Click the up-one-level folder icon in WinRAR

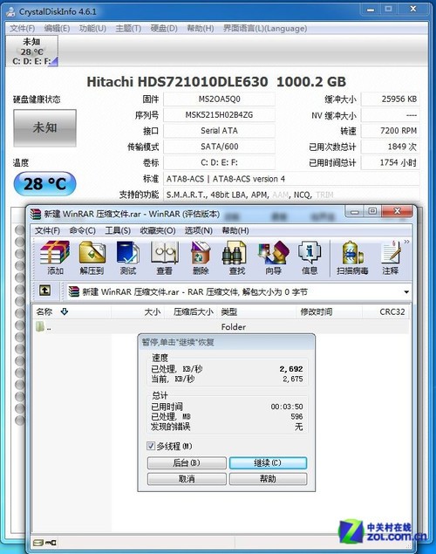[44, 291]
